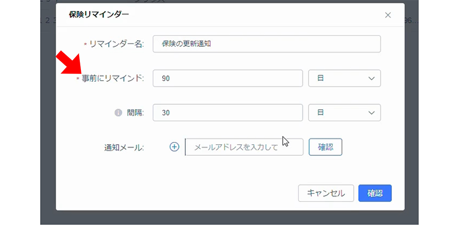Click the 保険リマインダー dialog title
The height and width of the screenshot is (225, 451).
click(99, 15)
